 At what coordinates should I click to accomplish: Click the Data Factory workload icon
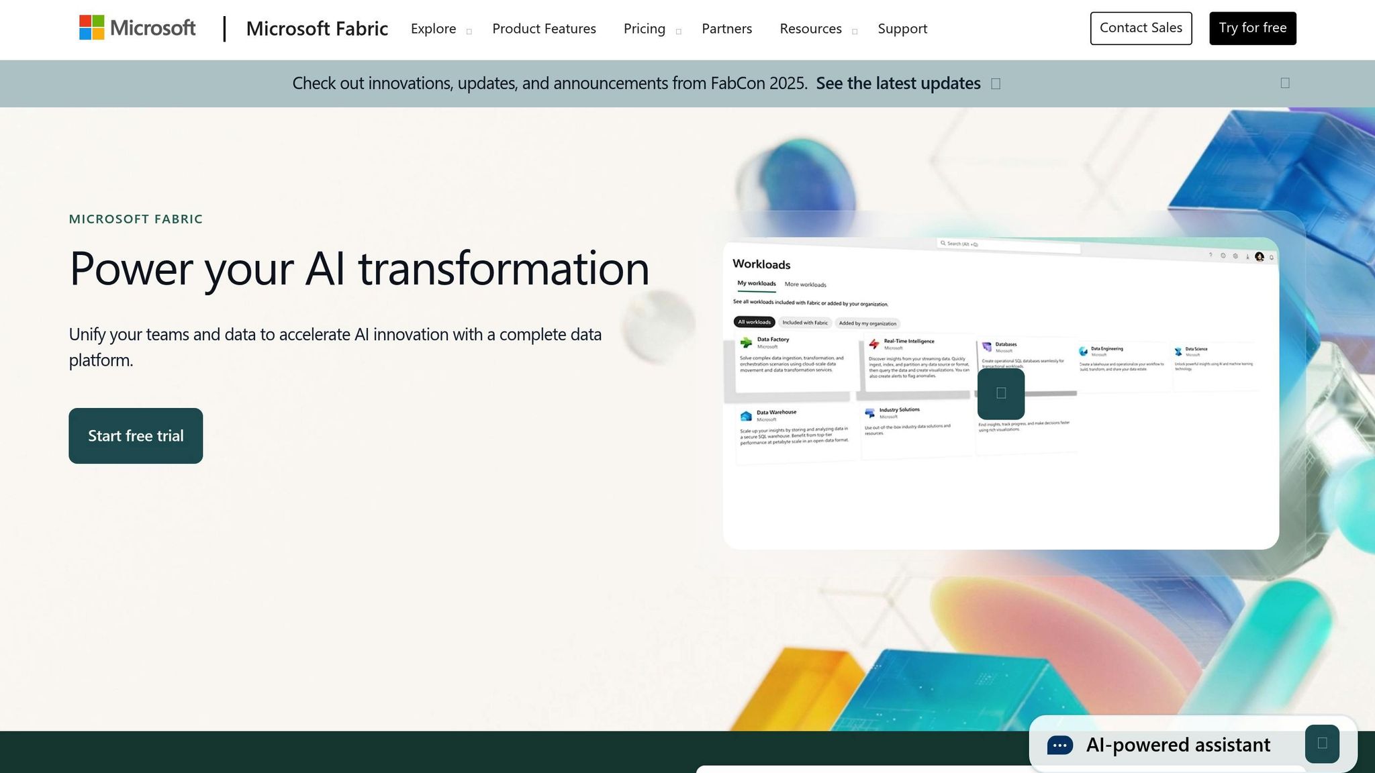pyautogui.click(x=746, y=343)
